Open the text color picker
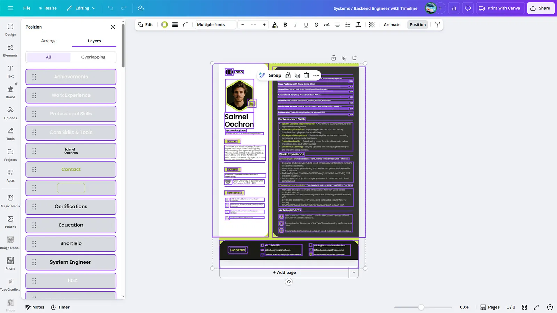This screenshot has width=557, height=313. point(275,25)
